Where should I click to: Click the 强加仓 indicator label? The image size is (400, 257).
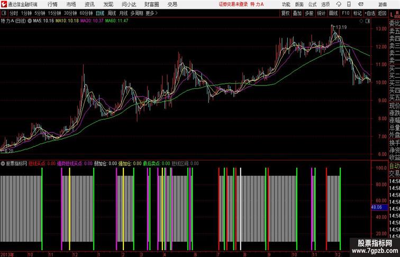coord(130,164)
